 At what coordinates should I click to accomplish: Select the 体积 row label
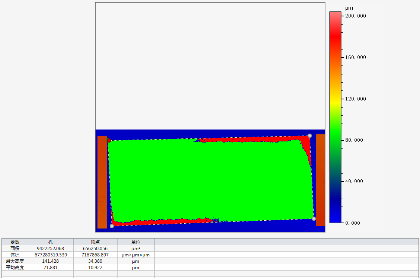tap(15, 255)
